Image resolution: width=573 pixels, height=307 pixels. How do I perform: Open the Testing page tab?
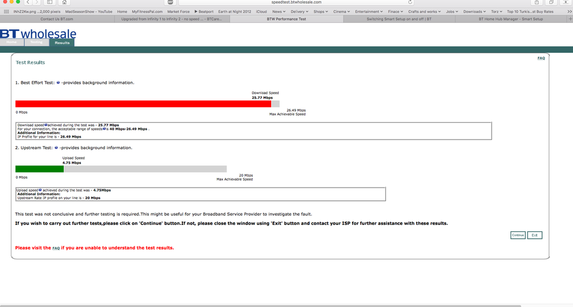point(37,42)
